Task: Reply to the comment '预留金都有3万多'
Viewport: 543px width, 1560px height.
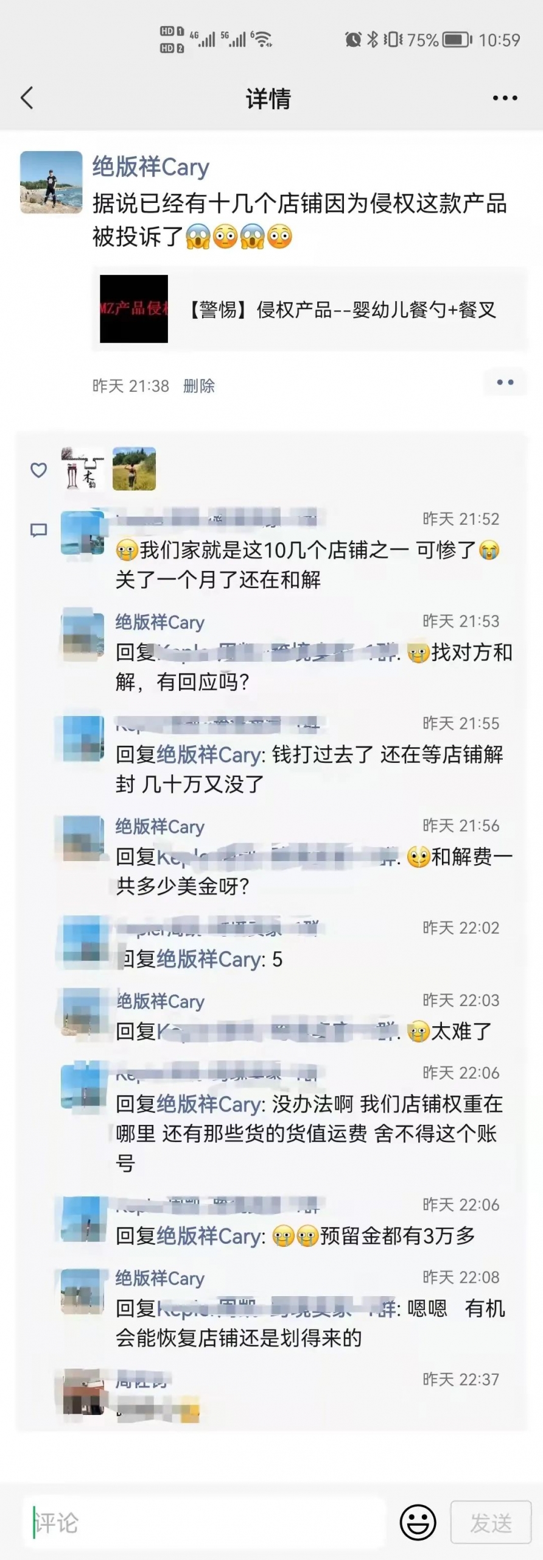Action: [295, 1235]
